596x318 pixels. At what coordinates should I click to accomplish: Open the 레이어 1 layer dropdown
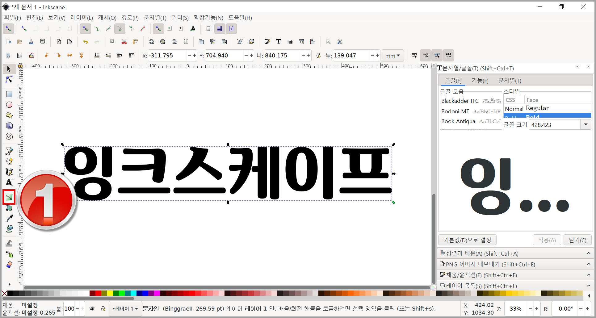pyautogui.click(x=125, y=309)
